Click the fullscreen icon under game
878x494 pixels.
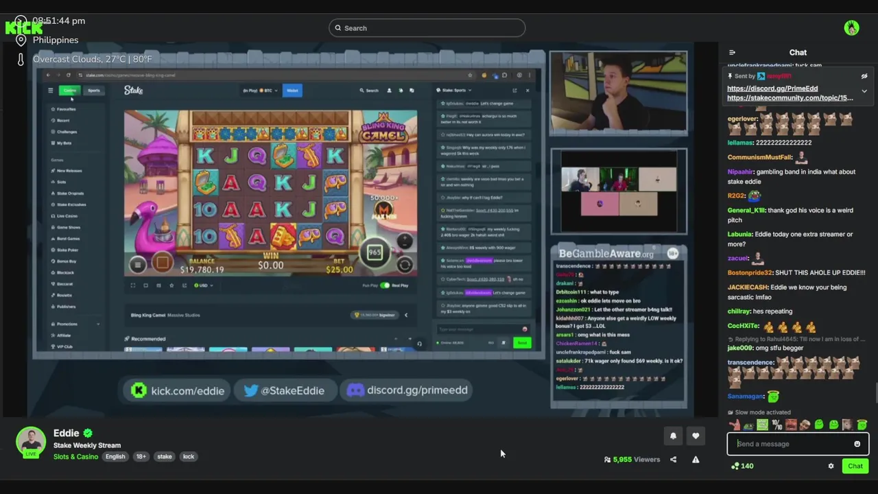(x=133, y=285)
